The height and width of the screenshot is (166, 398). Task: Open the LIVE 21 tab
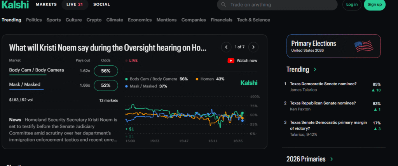[x=75, y=5]
